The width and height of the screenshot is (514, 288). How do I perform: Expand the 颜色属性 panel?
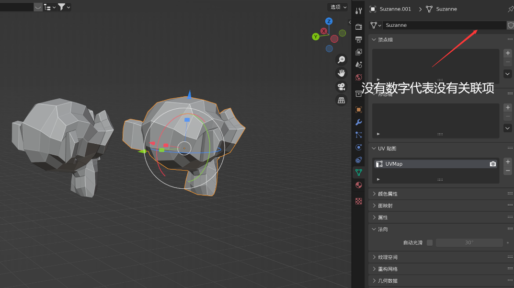pyautogui.click(x=374, y=194)
